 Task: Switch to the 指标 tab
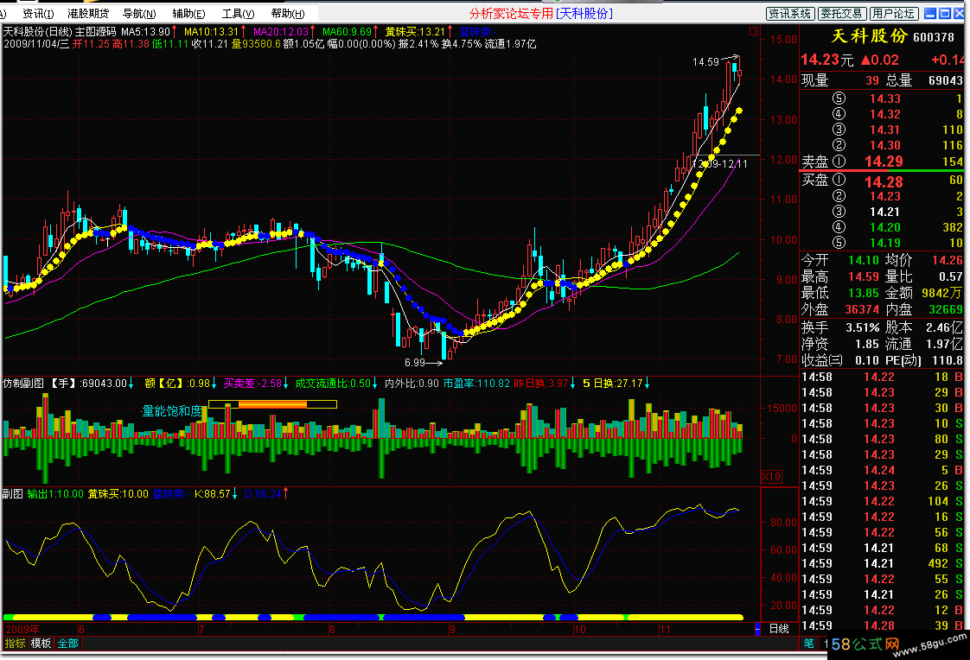15,644
